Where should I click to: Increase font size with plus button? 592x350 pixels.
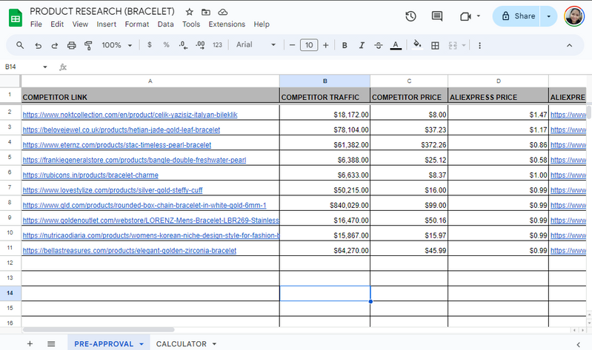(x=326, y=45)
